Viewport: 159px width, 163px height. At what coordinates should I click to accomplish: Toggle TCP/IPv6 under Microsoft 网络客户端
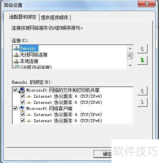[22, 121]
